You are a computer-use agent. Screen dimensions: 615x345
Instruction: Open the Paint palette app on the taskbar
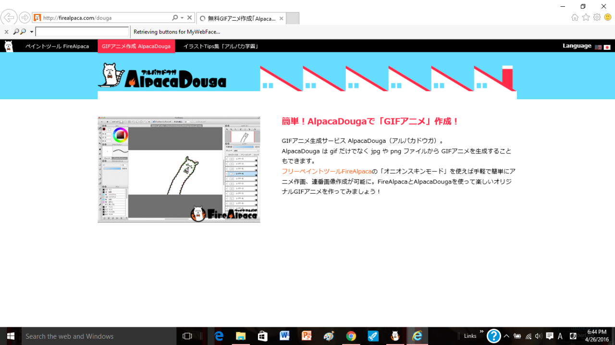(x=329, y=336)
